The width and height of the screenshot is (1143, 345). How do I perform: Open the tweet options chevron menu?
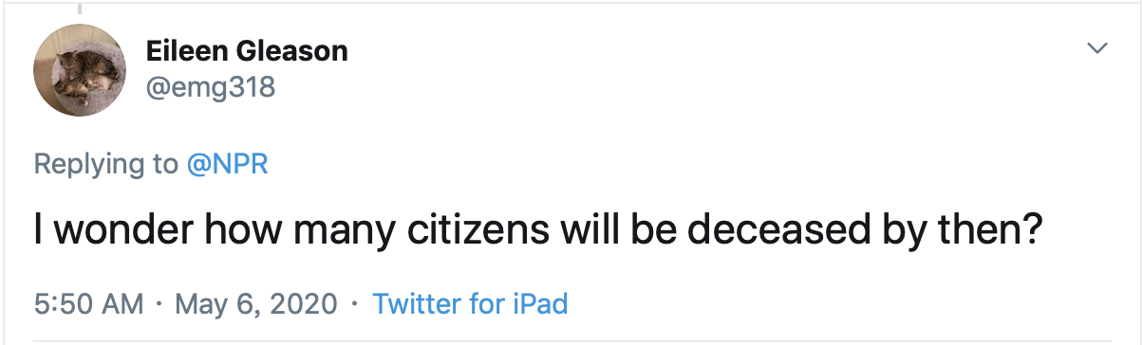coord(1097,47)
